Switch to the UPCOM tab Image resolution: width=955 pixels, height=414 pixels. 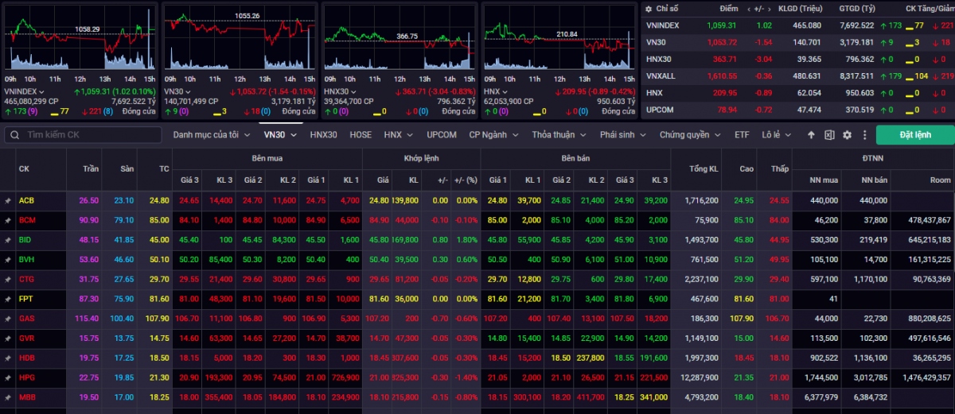pos(442,135)
